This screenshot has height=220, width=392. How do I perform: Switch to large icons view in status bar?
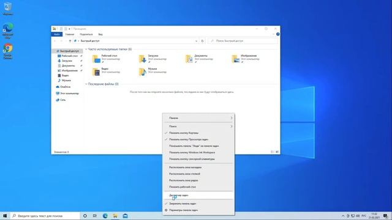[x=277, y=152]
